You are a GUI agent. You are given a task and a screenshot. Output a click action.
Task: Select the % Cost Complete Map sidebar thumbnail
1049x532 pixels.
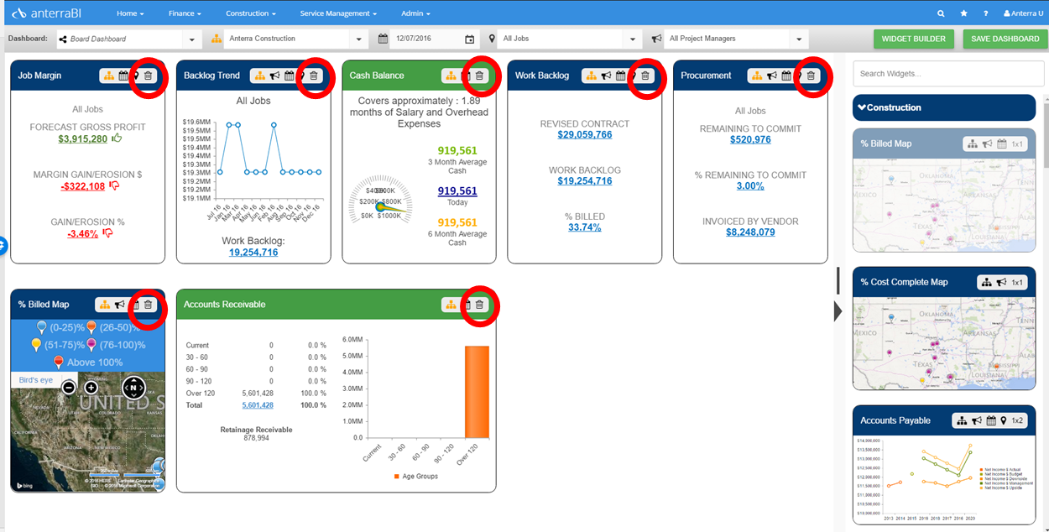[944, 342]
